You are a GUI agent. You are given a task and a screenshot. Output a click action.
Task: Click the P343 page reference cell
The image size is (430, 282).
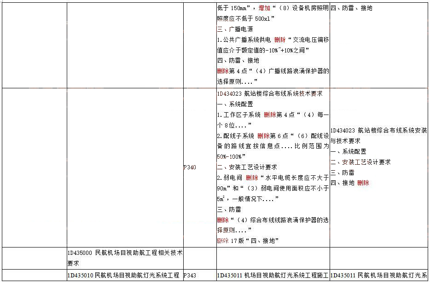(x=190, y=276)
